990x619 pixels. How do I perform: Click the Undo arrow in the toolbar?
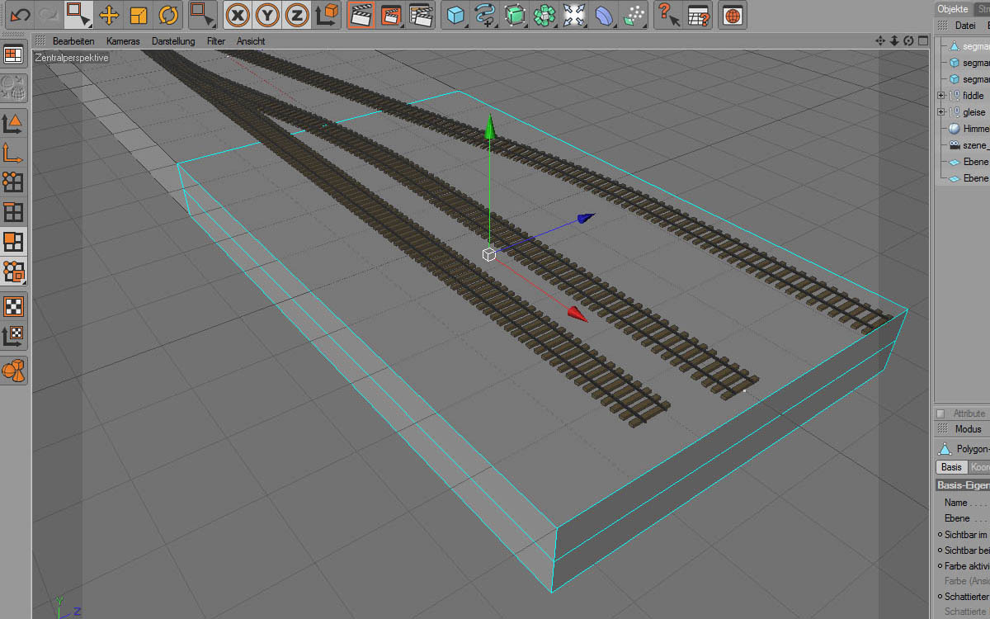coord(20,15)
